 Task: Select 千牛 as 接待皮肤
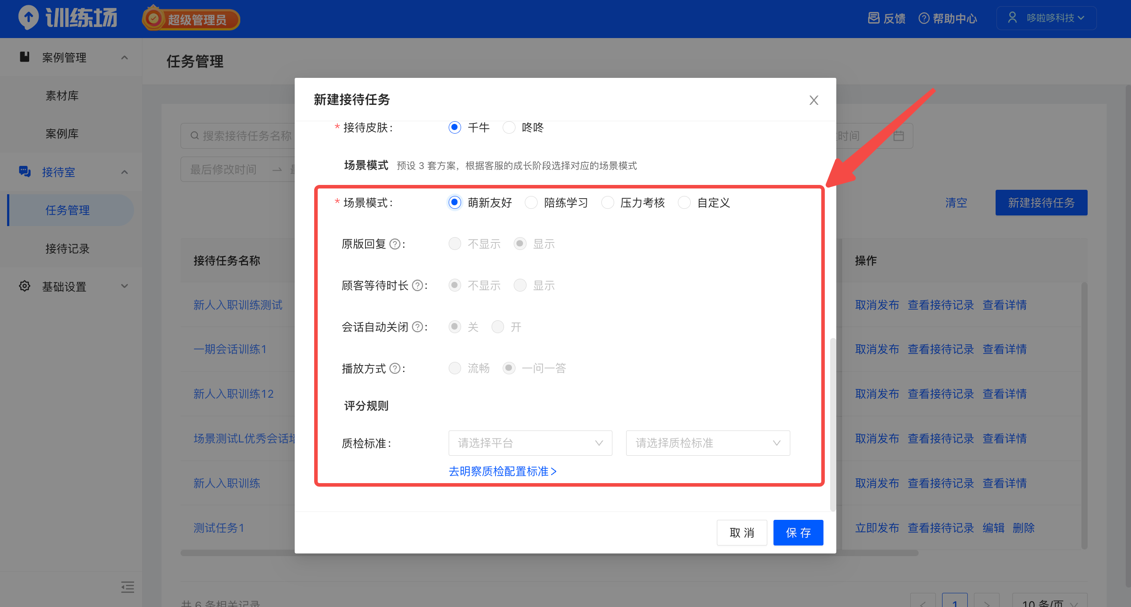[455, 127]
